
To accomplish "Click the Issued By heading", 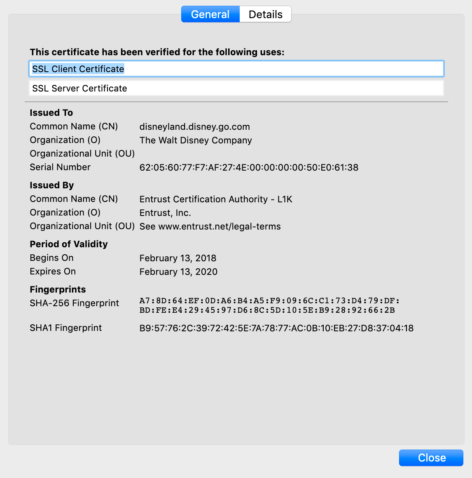I will click(52, 185).
